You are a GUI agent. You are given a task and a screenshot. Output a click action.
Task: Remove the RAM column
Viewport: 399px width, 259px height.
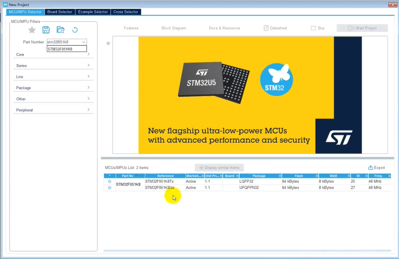point(349,176)
